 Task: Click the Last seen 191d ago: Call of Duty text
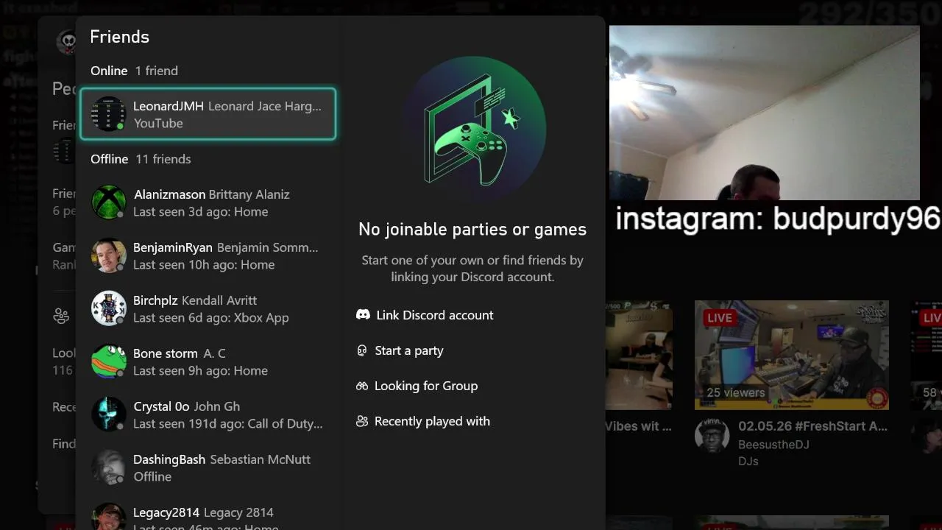click(x=227, y=423)
